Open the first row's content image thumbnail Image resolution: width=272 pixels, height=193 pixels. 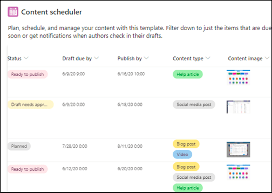pos(238,77)
